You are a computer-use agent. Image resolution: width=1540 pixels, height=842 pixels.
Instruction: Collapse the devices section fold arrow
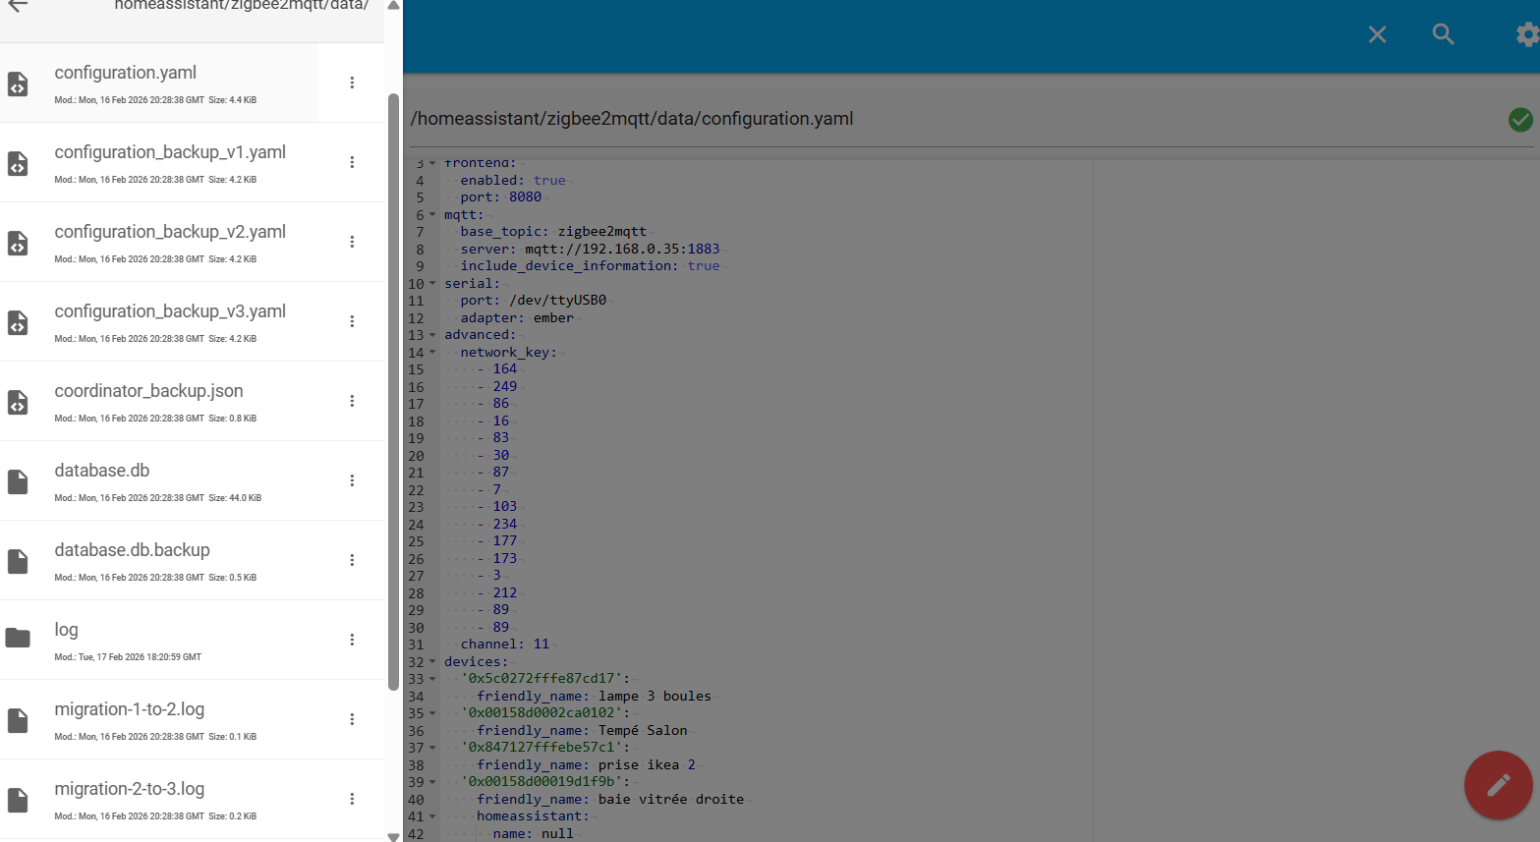tap(432, 661)
